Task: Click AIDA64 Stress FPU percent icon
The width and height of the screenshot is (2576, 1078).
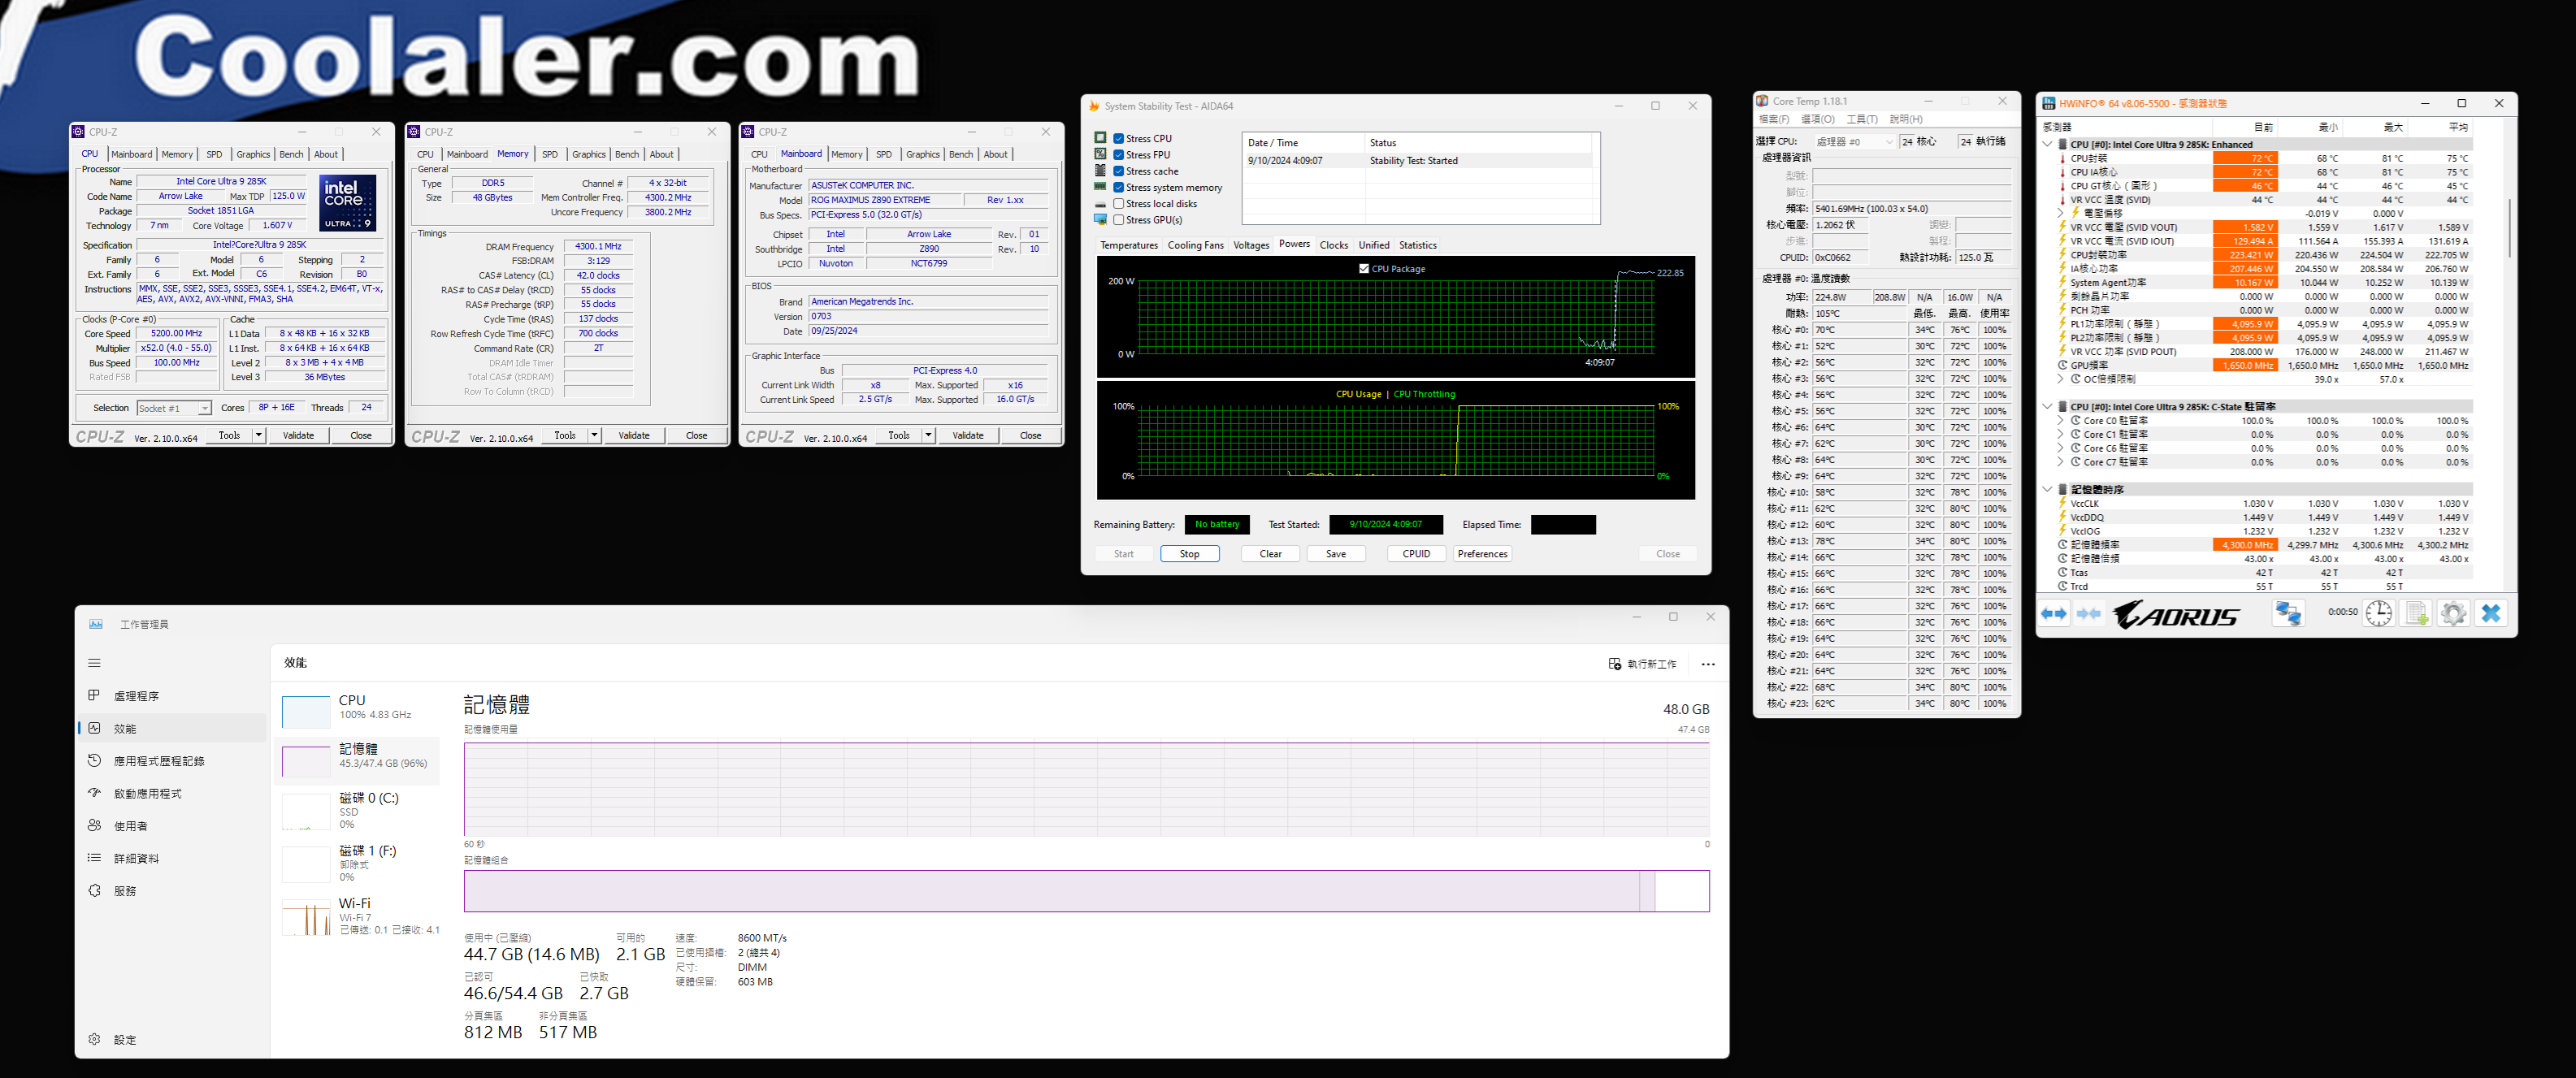Action: point(1100,154)
